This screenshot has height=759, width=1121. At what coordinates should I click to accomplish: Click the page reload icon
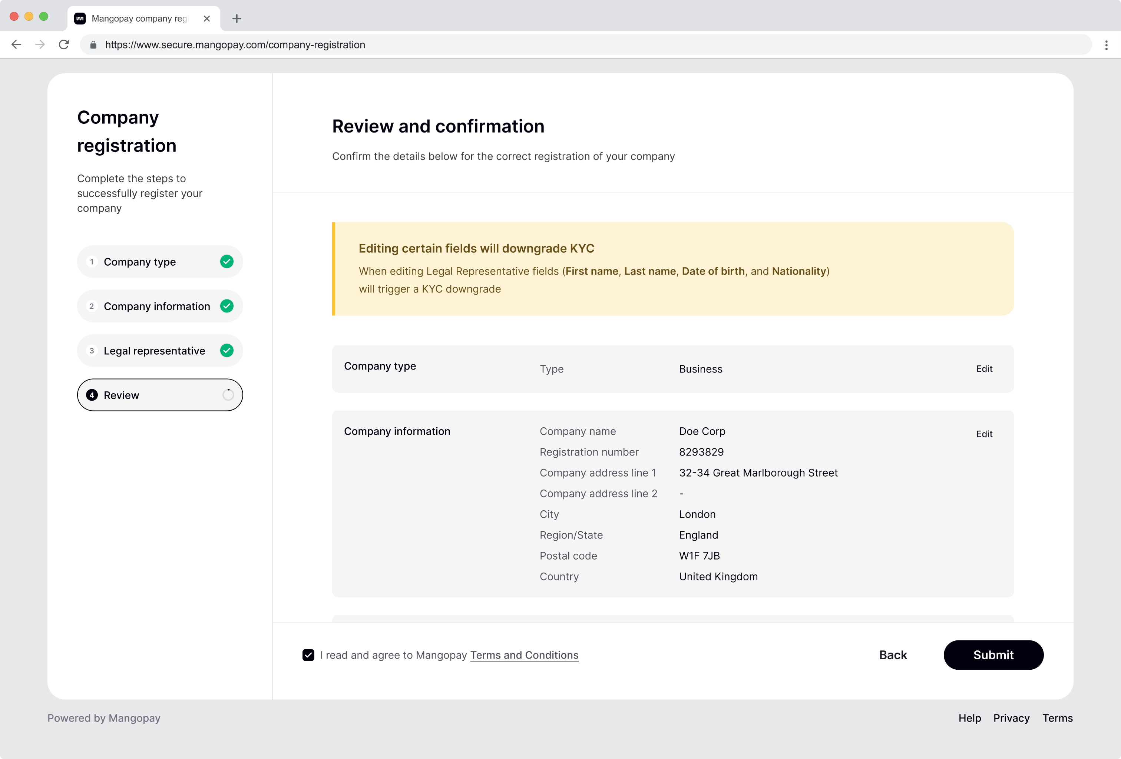[64, 45]
